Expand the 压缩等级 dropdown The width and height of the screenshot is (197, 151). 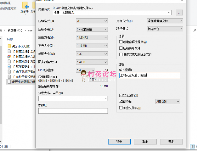[x=92, y=29]
